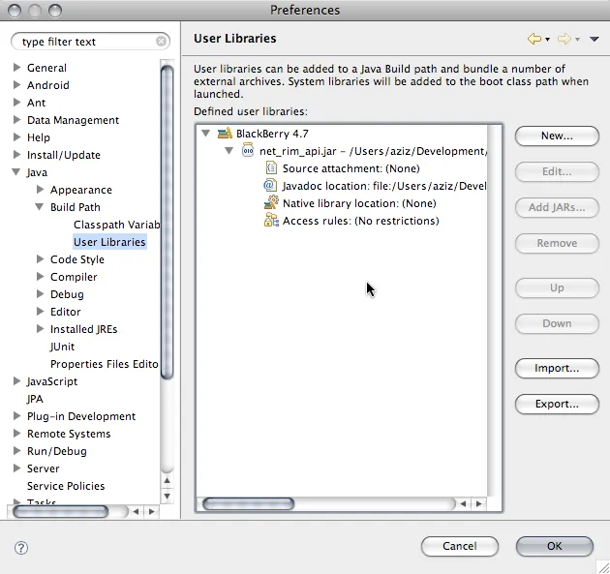Expand the Help preferences category
The width and height of the screenshot is (610, 574).
16,137
